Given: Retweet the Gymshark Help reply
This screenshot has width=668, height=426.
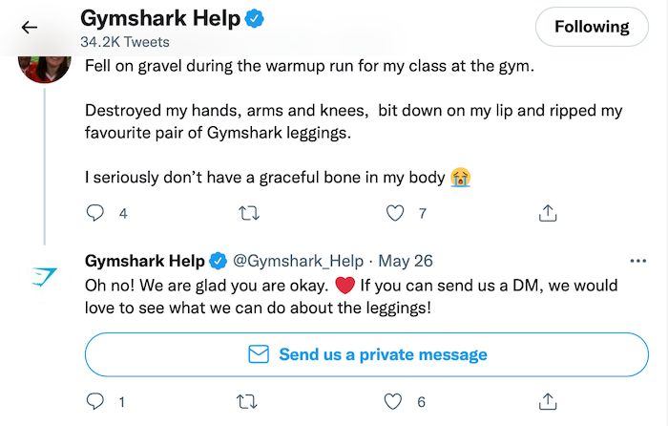Looking at the screenshot, I should [249, 402].
